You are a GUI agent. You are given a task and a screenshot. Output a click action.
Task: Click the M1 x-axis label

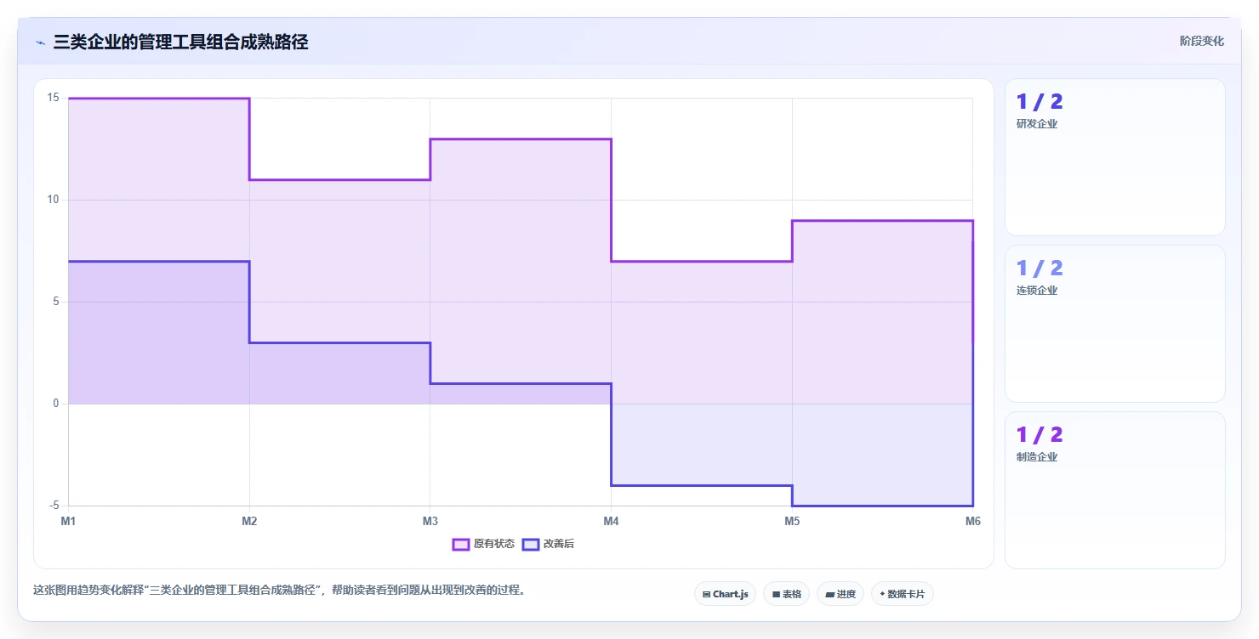68,521
